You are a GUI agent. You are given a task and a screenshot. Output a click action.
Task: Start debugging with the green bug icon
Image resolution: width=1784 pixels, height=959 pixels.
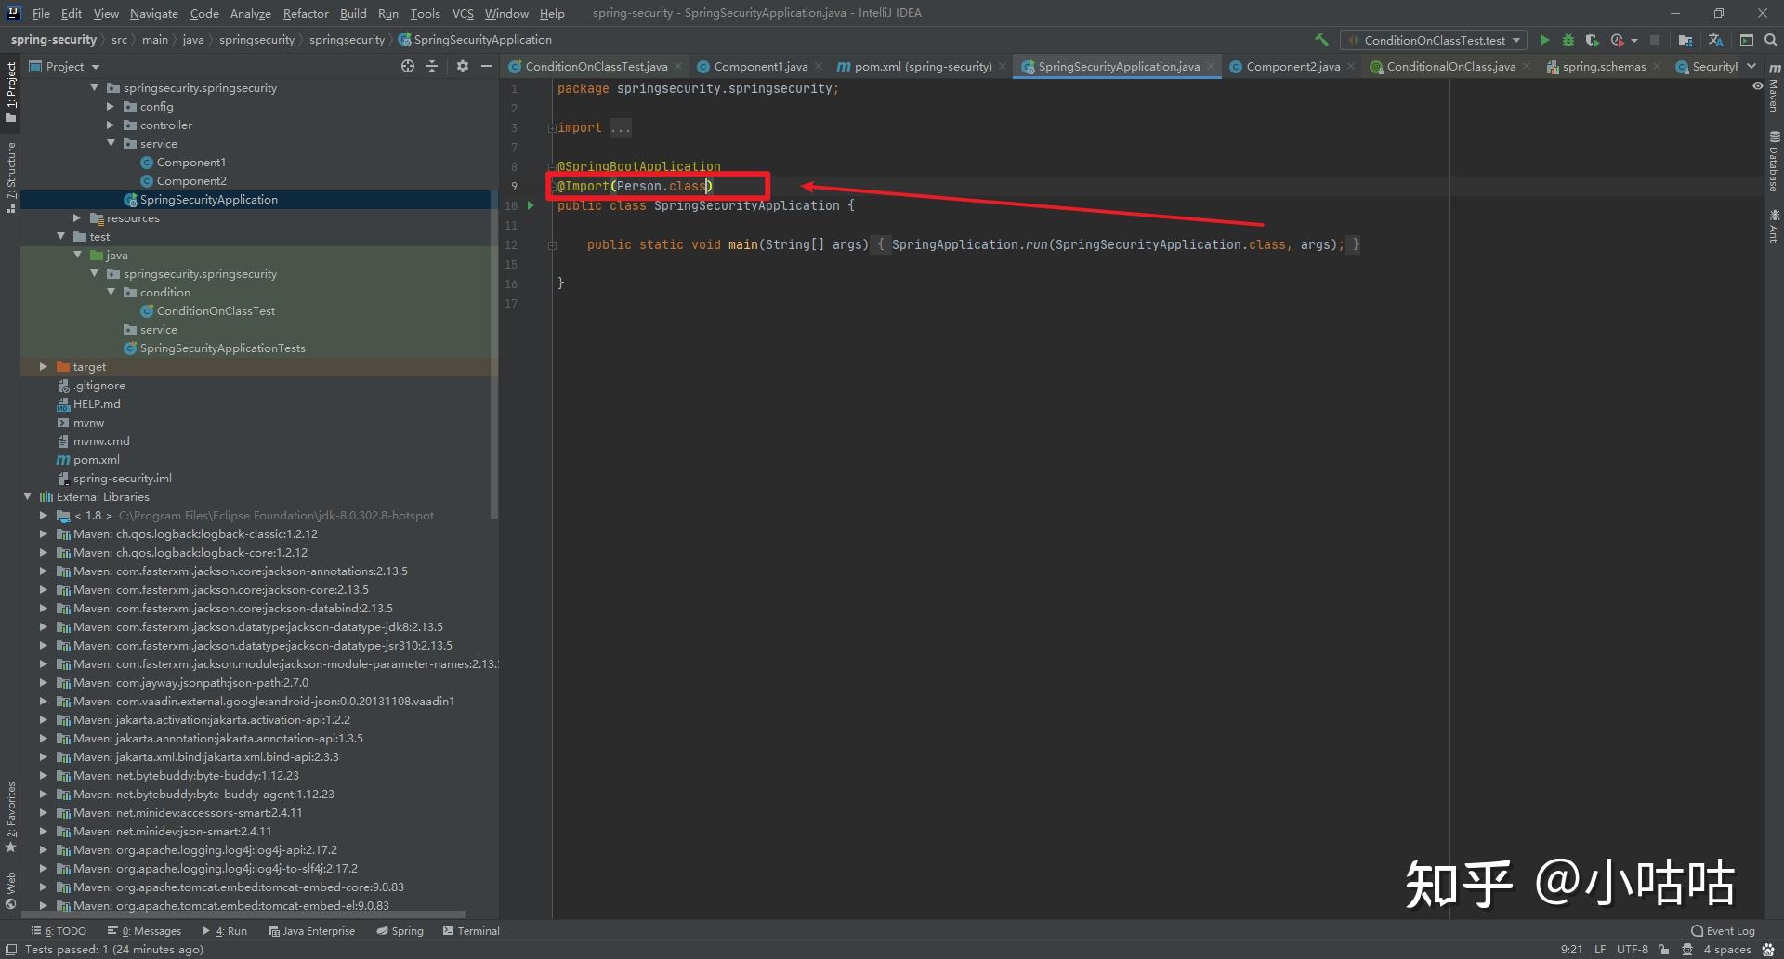click(1568, 40)
